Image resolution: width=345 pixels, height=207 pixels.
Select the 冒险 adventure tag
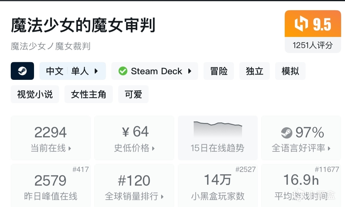[x=219, y=71]
